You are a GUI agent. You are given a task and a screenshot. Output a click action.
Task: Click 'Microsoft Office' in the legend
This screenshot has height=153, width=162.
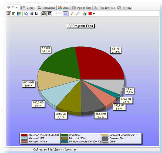[x=38, y=142]
